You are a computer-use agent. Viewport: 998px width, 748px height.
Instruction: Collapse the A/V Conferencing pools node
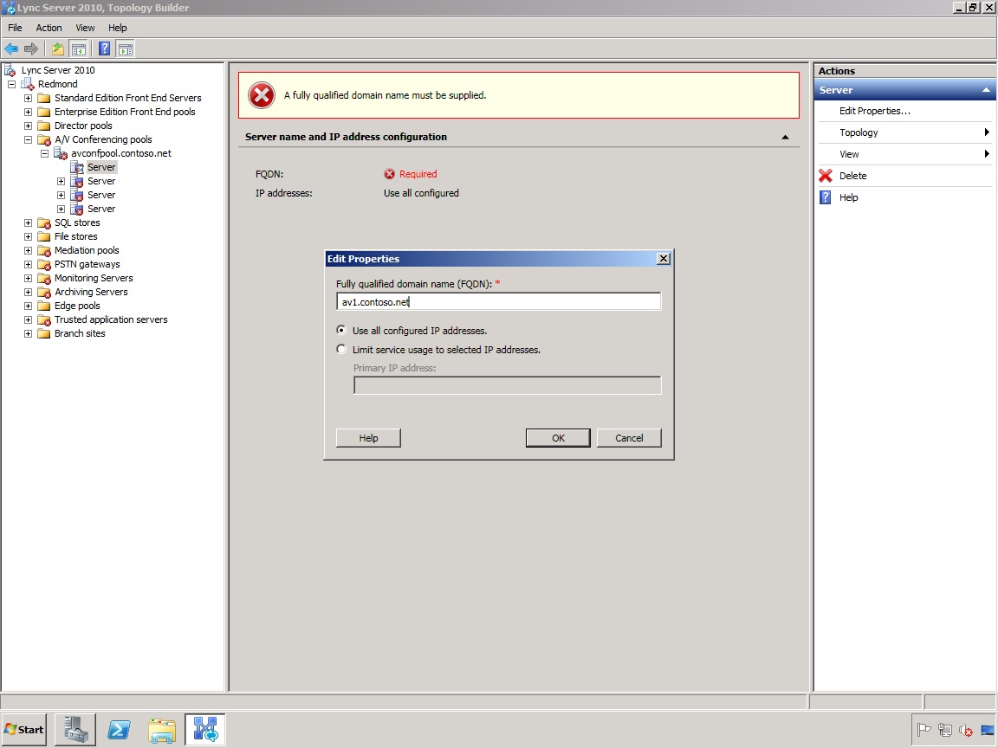[28, 139]
